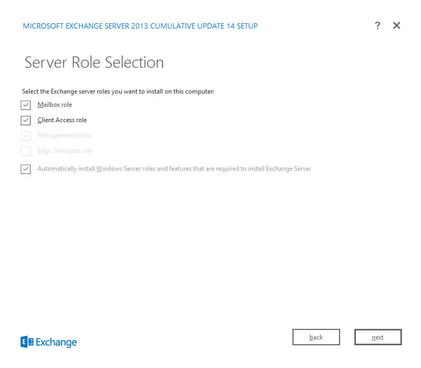Click the 'Select the Exchange server roles' instruction text
Viewport: 421px width, 368px height.
point(118,91)
